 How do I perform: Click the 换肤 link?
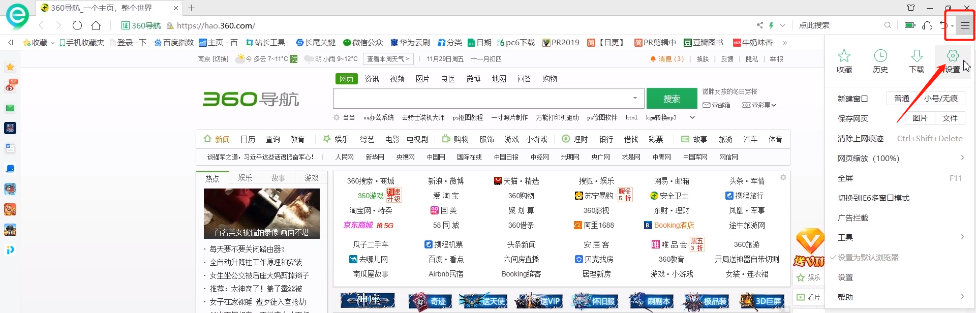[x=703, y=59]
